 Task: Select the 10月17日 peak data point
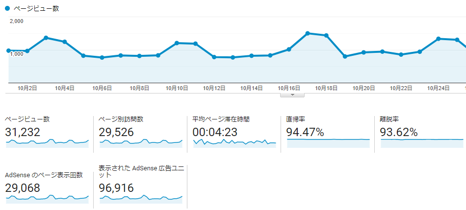pyautogui.click(x=308, y=33)
